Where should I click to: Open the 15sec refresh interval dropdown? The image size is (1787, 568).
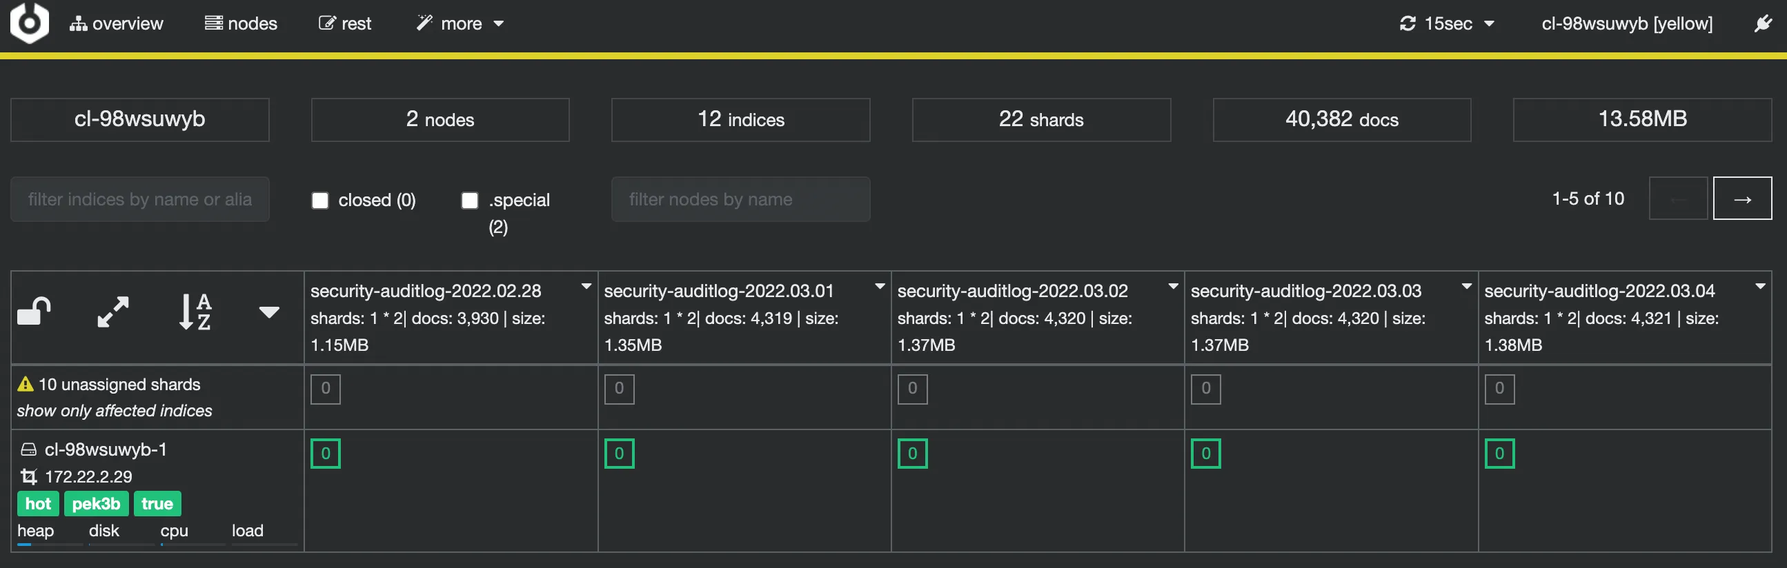(x=1447, y=23)
